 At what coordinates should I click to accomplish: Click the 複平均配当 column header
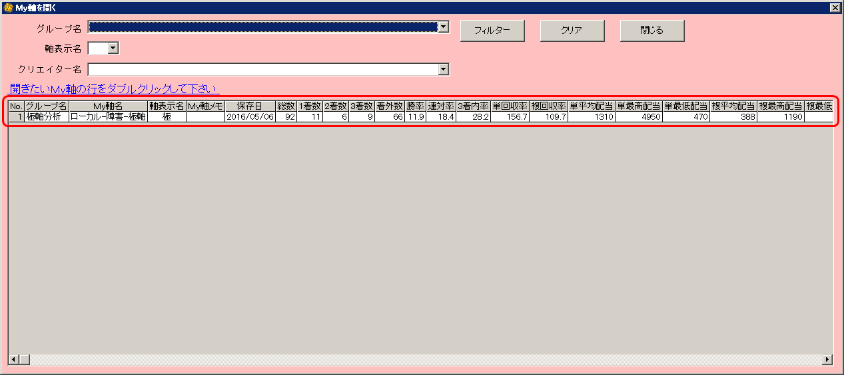733,106
